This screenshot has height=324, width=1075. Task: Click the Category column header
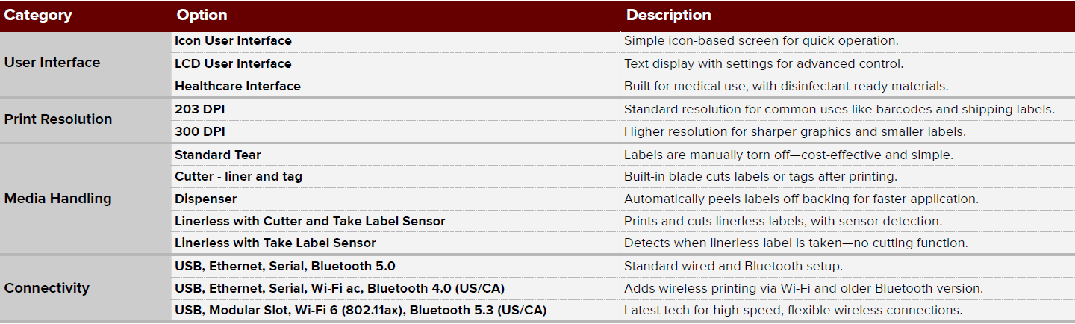(38, 15)
